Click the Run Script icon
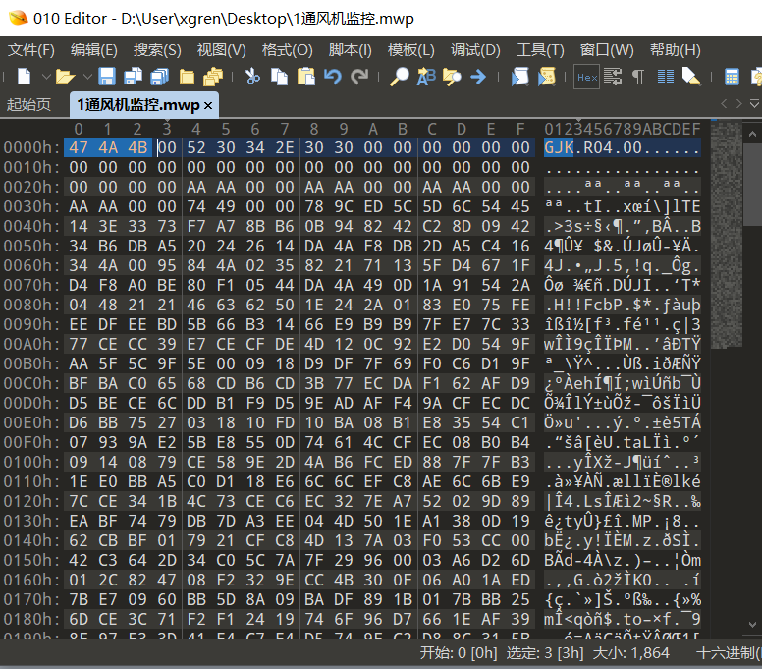Image resolution: width=762 pixels, height=669 pixels. [x=520, y=77]
